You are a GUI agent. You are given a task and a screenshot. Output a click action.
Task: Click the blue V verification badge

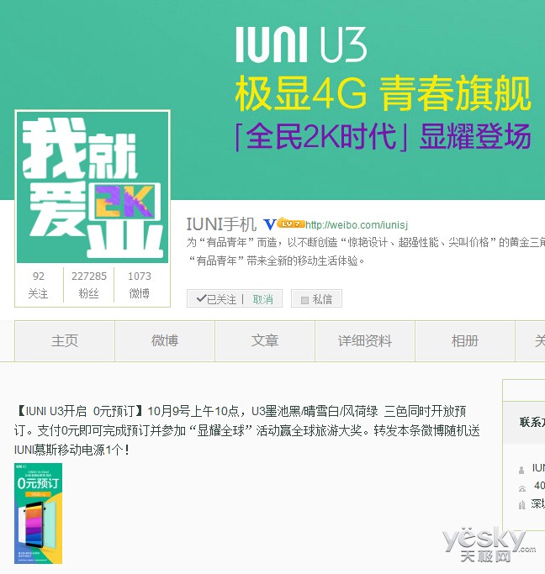click(270, 224)
